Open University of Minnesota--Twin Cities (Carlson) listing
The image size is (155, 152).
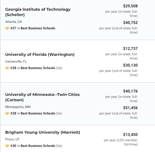pyautogui.click(x=42, y=97)
